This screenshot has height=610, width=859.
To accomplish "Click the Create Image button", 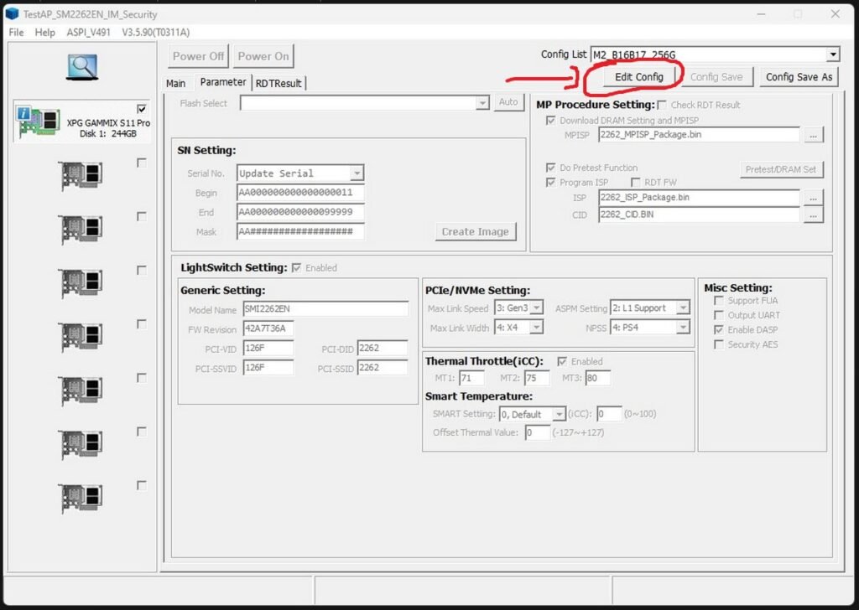I will (476, 231).
